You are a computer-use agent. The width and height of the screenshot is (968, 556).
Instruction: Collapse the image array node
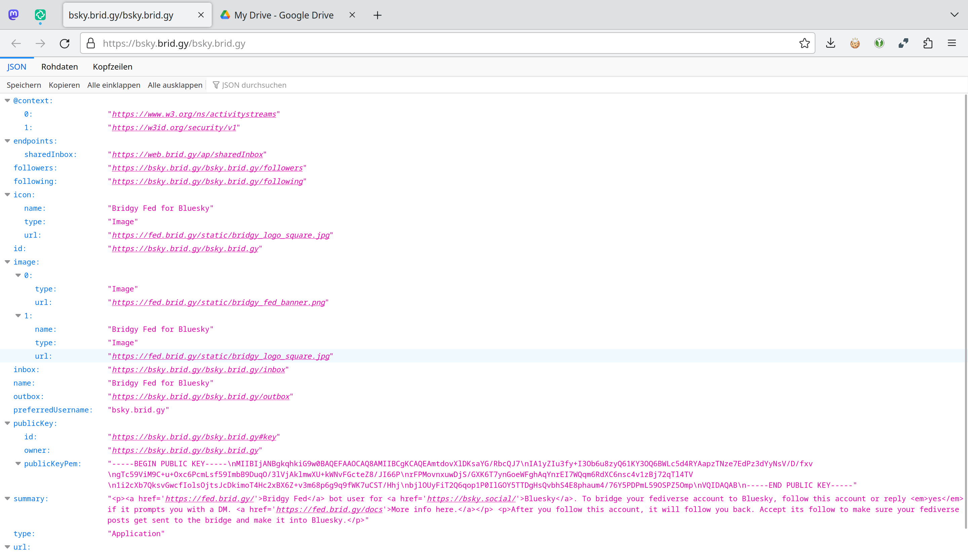(7, 262)
